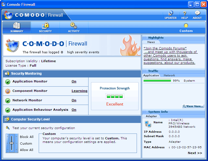Click Comodo shield logo in header banner
The width and height of the screenshot is (208, 161).
(x=9, y=15)
